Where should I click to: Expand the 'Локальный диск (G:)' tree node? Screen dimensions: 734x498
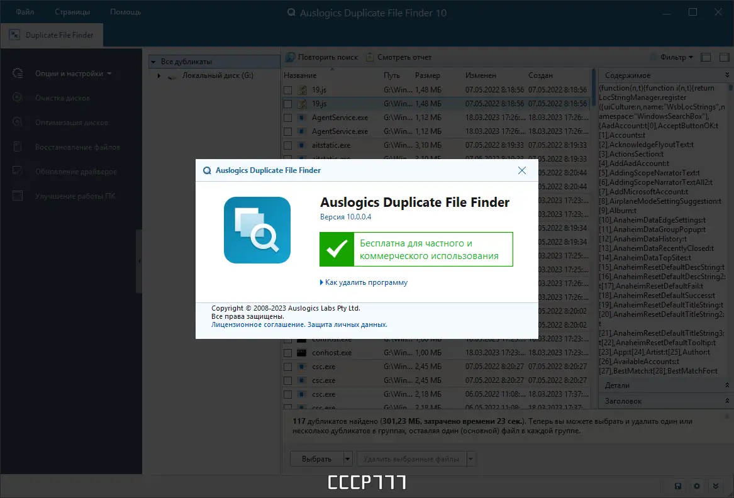[158, 75]
